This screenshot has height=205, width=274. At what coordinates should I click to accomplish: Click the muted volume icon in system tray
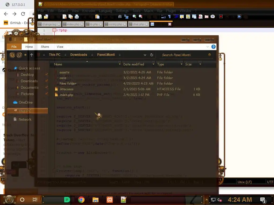[220, 200]
